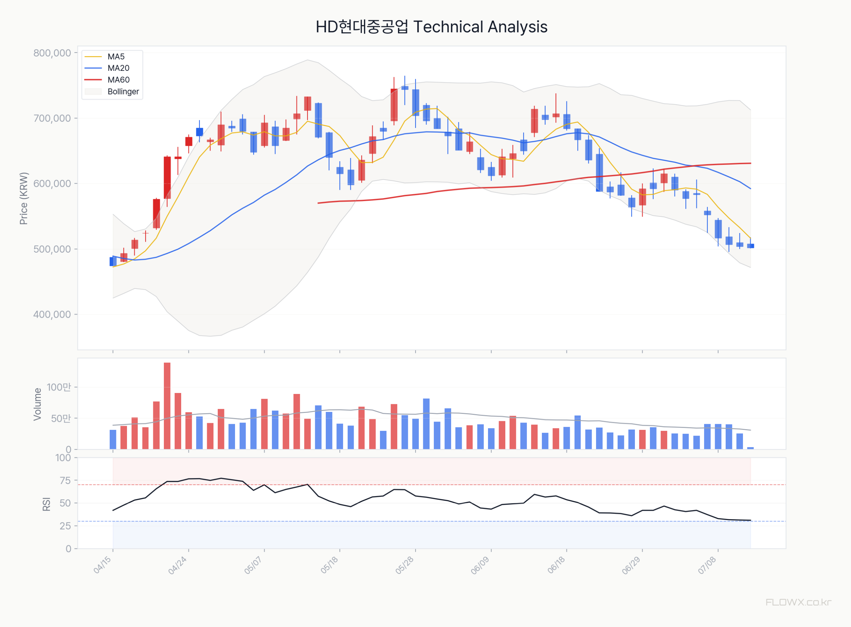Image resolution: width=851 pixels, height=627 pixels.
Task: Click the 05/18 date label
Action: click(x=329, y=565)
